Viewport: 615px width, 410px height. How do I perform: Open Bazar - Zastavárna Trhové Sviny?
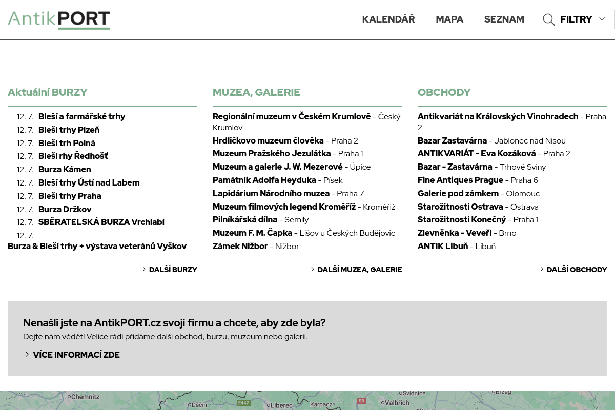(x=455, y=167)
